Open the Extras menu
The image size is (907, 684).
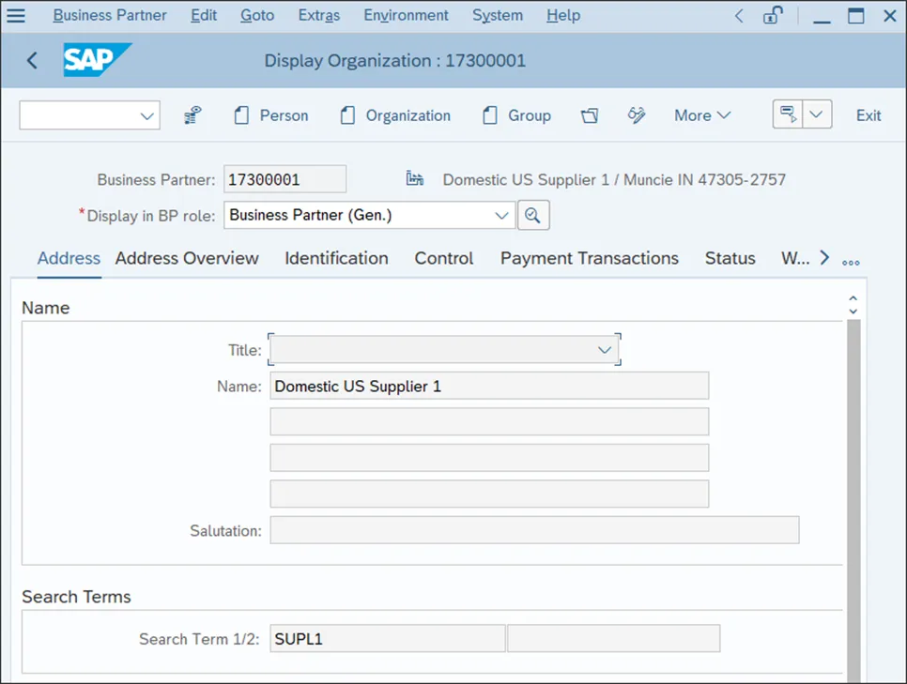[x=319, y=15]
